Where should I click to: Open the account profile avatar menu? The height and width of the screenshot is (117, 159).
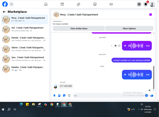pyautogui.click(x=152, y=4)
